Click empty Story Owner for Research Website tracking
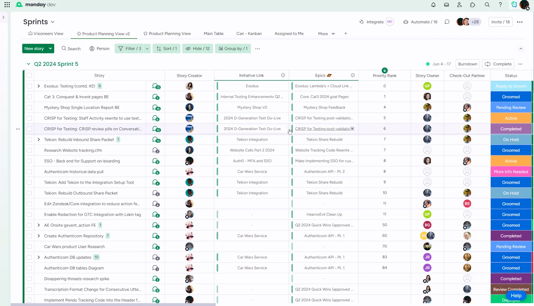The height and width of the screenshot is (306, 534). pos(427,150)
